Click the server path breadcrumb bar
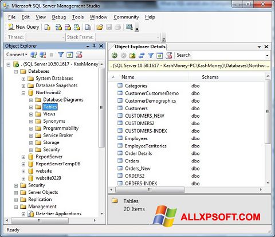The height and width of the screenshot is (237, 275). pos(190,65)
